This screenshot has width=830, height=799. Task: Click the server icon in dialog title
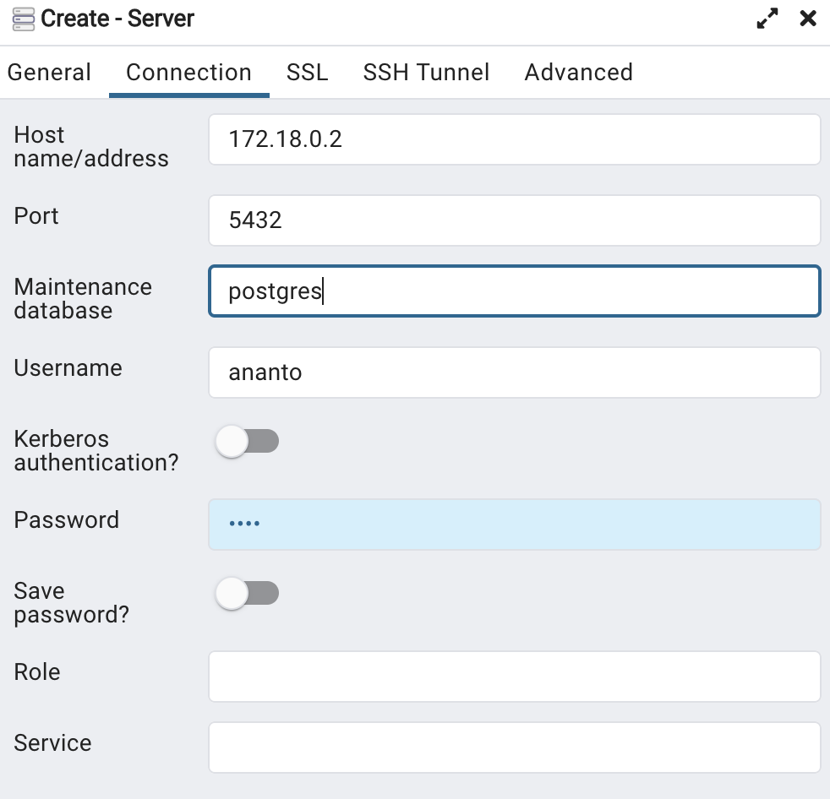(x=24, y=19)
